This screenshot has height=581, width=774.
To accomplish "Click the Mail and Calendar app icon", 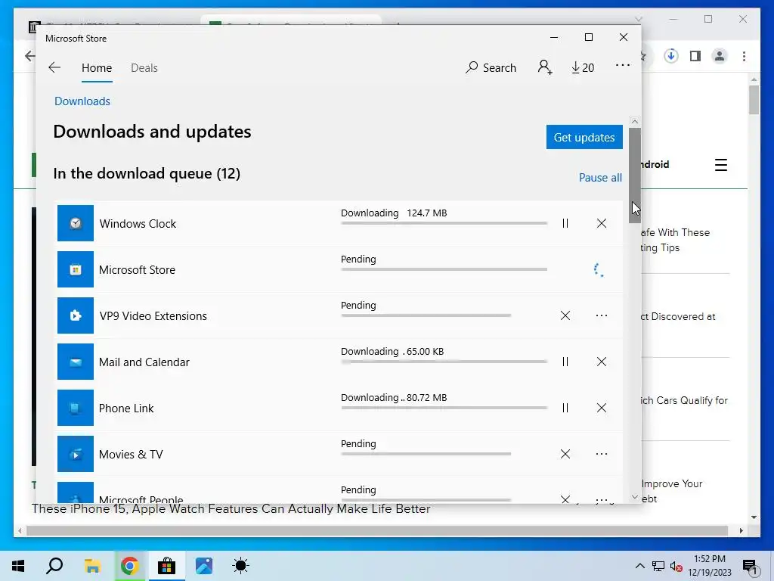I will click(76, 362).
